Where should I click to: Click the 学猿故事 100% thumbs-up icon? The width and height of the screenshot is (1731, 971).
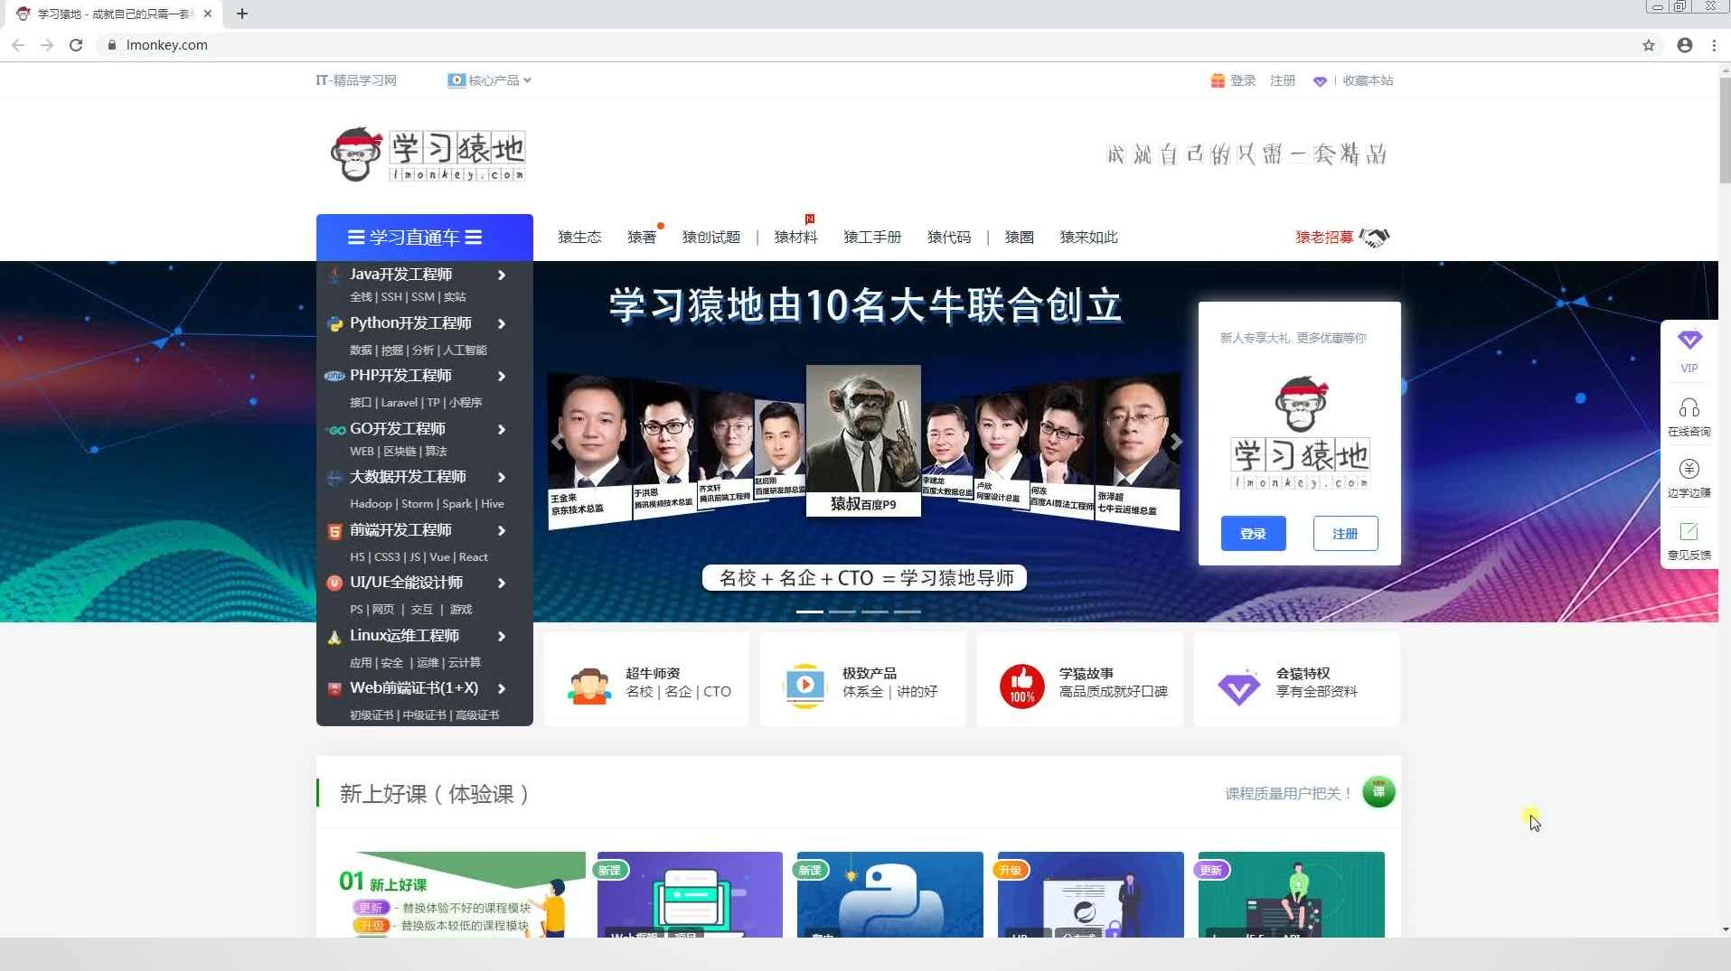tap(1021, 684)
